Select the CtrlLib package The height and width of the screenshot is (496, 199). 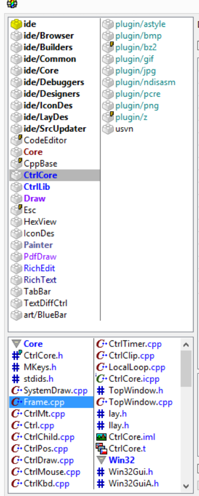click(x=37, y=187)
